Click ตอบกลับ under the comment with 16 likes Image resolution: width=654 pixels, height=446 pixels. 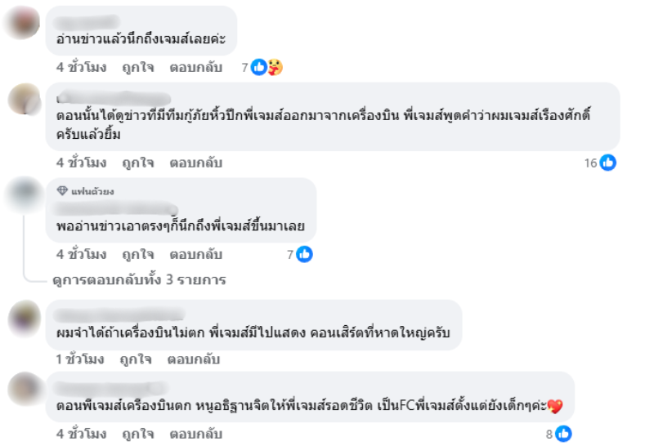tap(196, 163)
